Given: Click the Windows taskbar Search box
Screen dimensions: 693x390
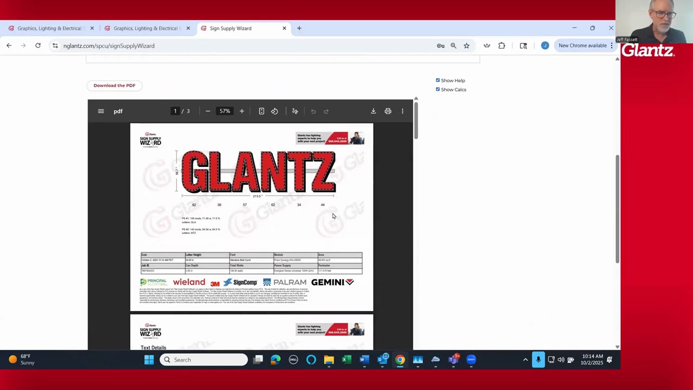Looking at the screenshot, I should pyautogui.click(x=204, y=360).
